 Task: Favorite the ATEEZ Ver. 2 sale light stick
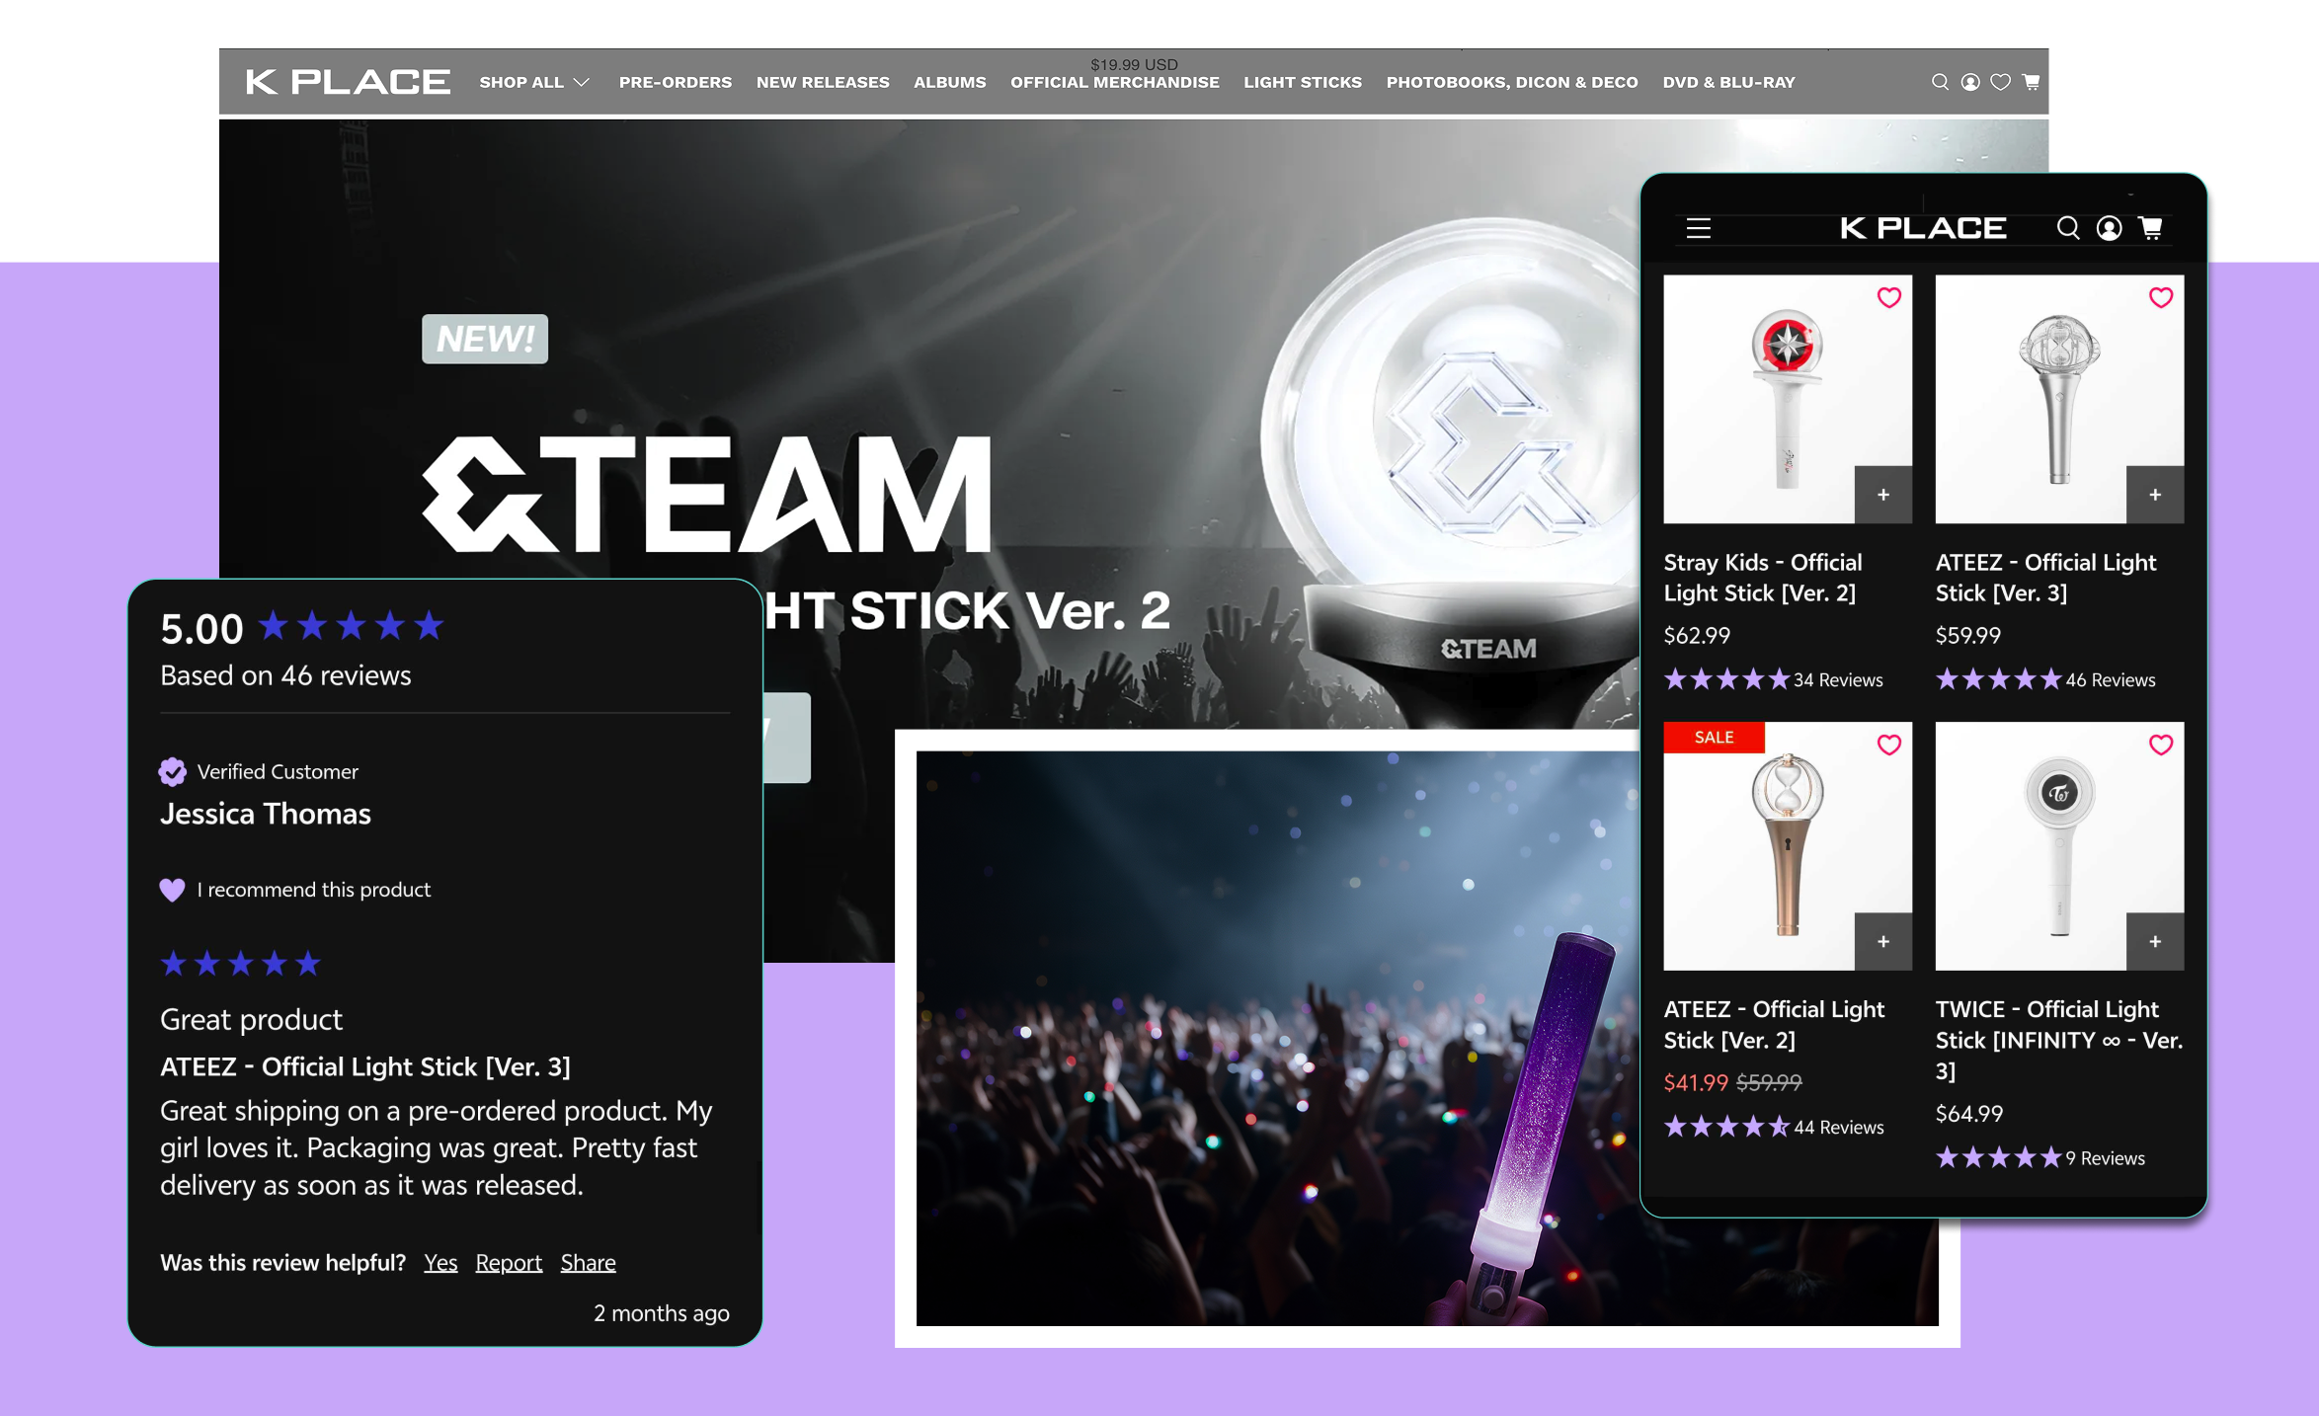point(1888,746)
